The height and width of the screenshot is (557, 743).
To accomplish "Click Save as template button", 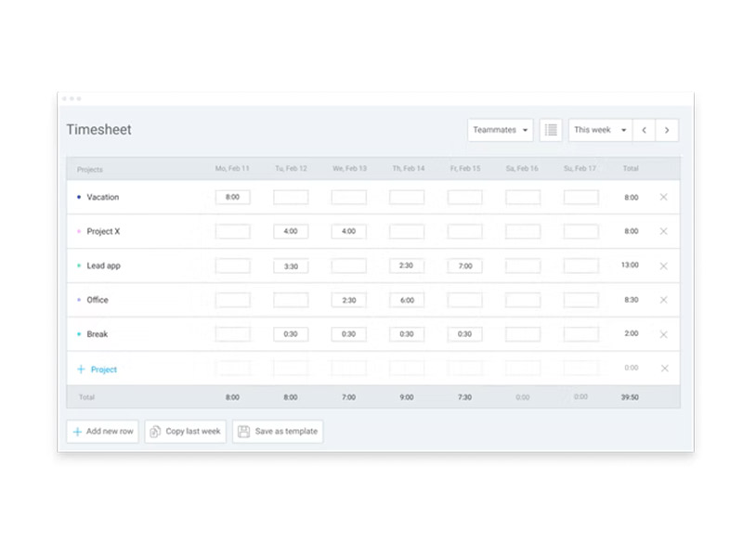I will pos(278,432).
